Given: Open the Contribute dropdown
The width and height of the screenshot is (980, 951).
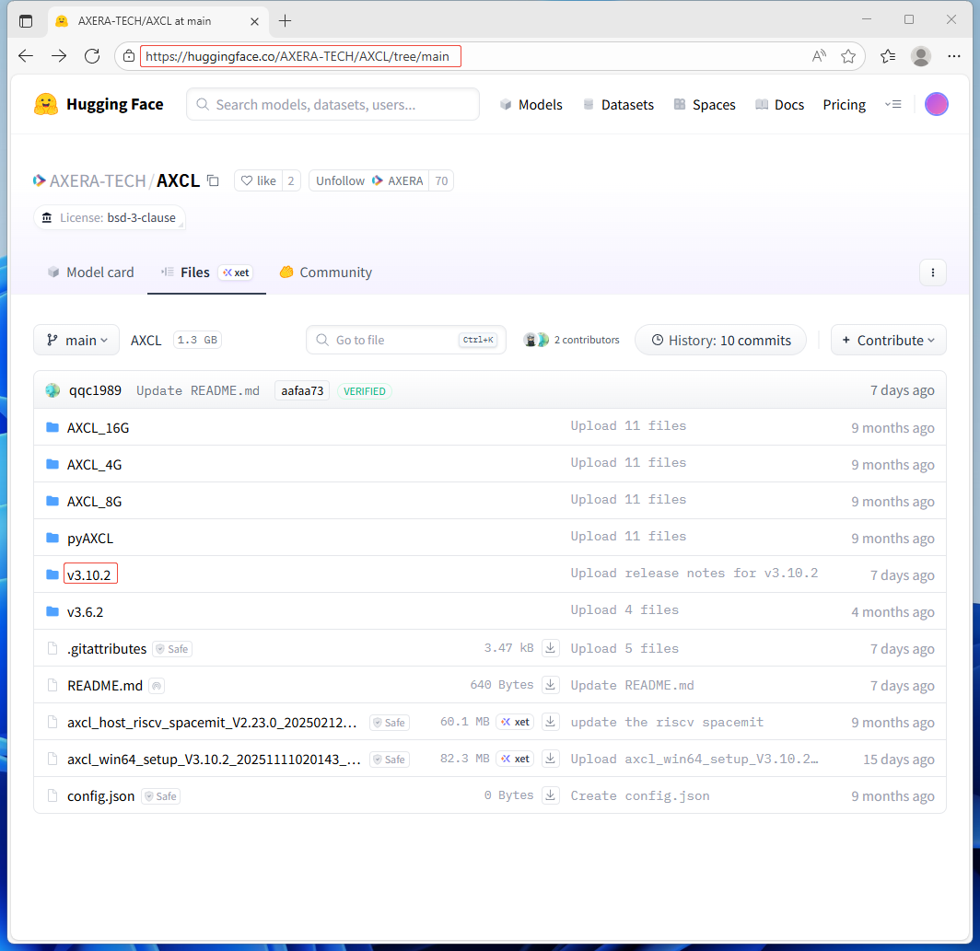Looking at the screenshot, I should pos(888,341).
